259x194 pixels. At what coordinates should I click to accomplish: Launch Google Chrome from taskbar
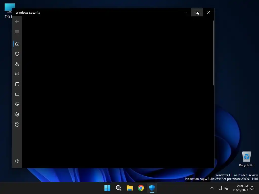point(141,188)
